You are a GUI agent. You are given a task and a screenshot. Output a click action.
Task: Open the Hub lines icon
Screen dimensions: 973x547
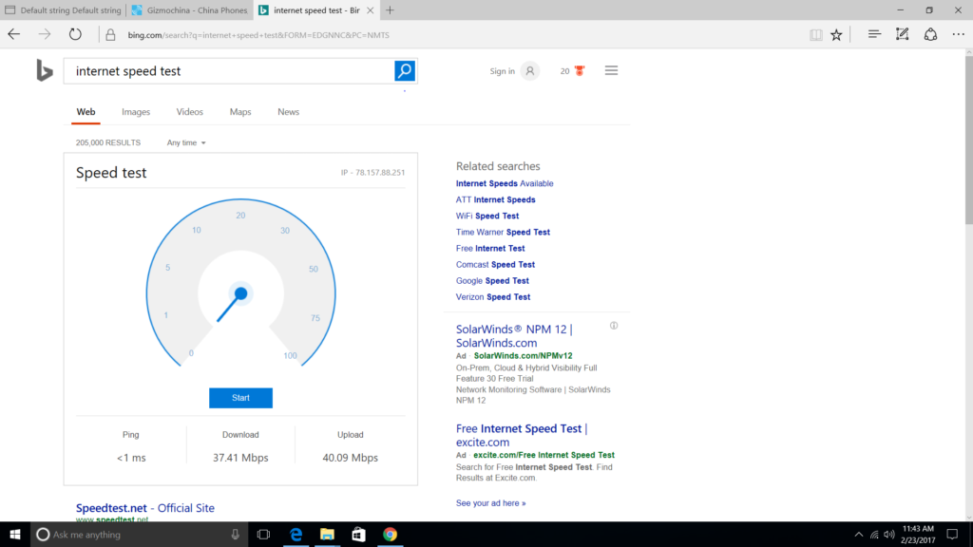(x=874, y=35)
